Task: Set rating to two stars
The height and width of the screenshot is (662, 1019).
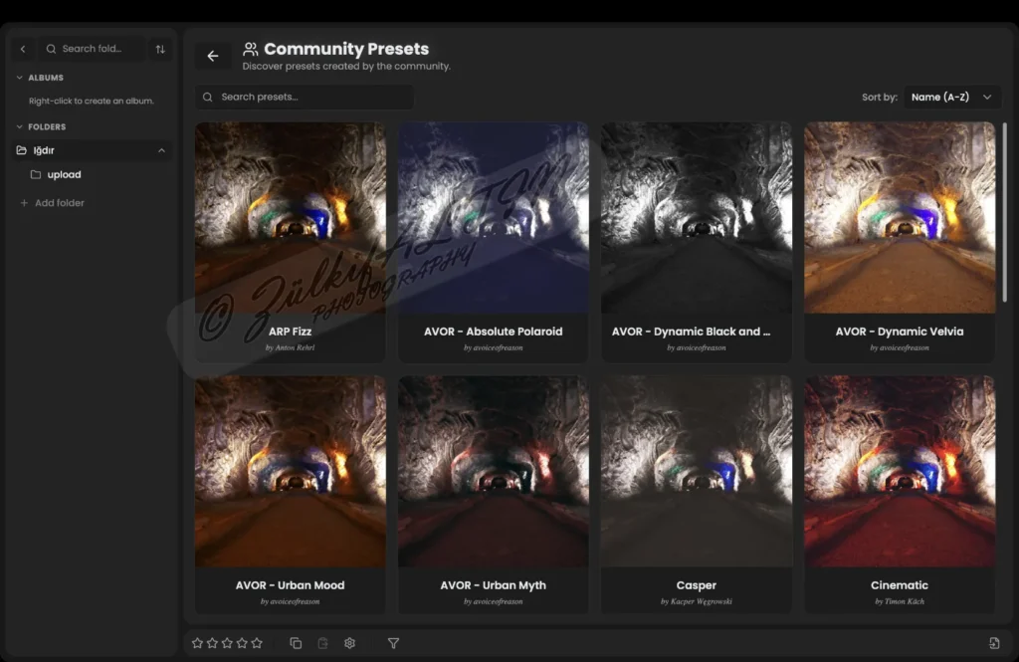Action: tap(213, 643)
